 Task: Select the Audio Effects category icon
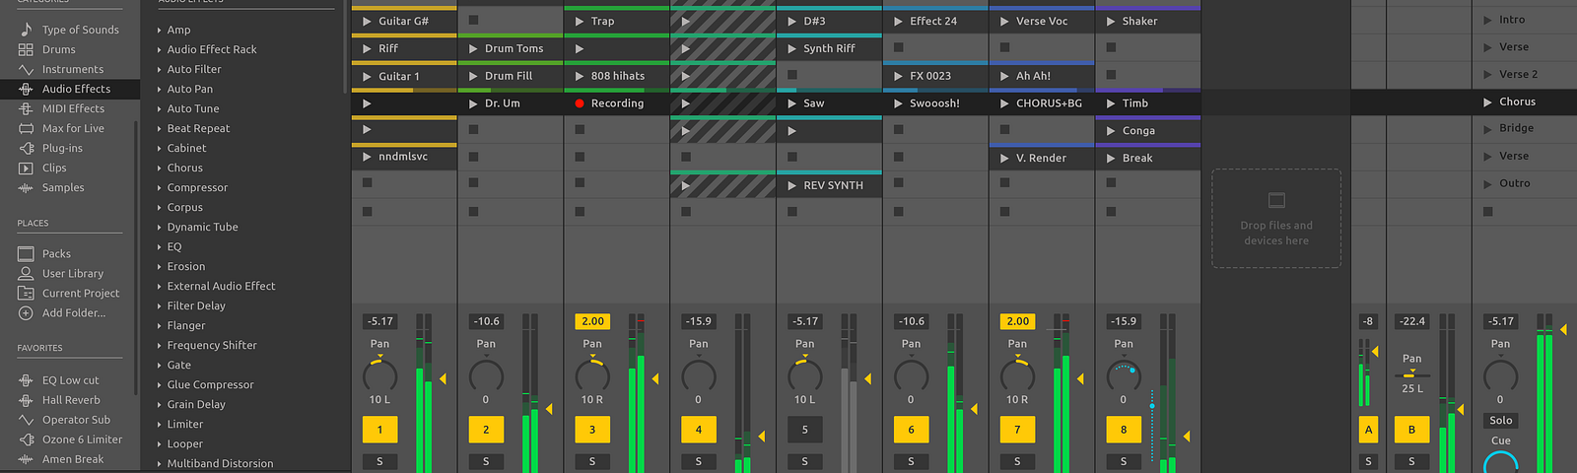tap(26, 89)
